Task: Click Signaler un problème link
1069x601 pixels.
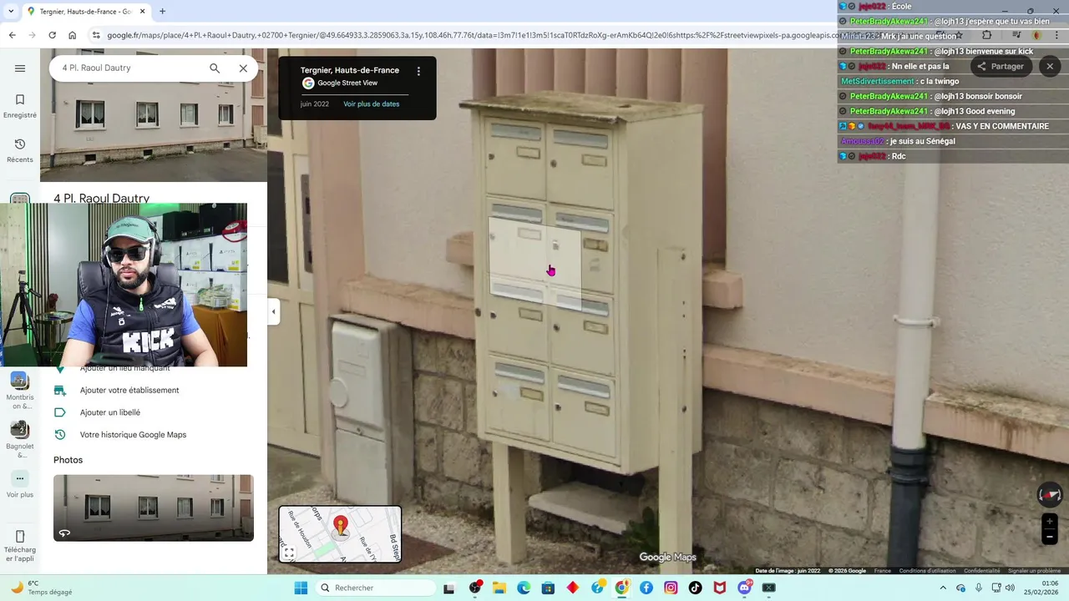Action: click(1034, 571)
